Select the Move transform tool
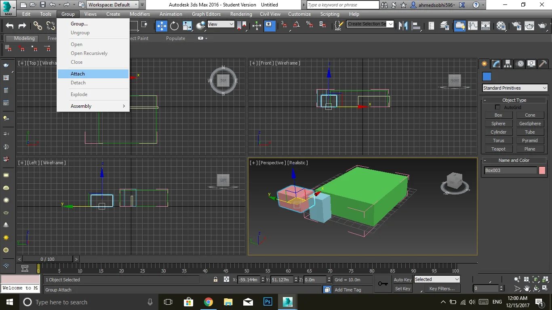The image size is (552, 310). (162, 26)
